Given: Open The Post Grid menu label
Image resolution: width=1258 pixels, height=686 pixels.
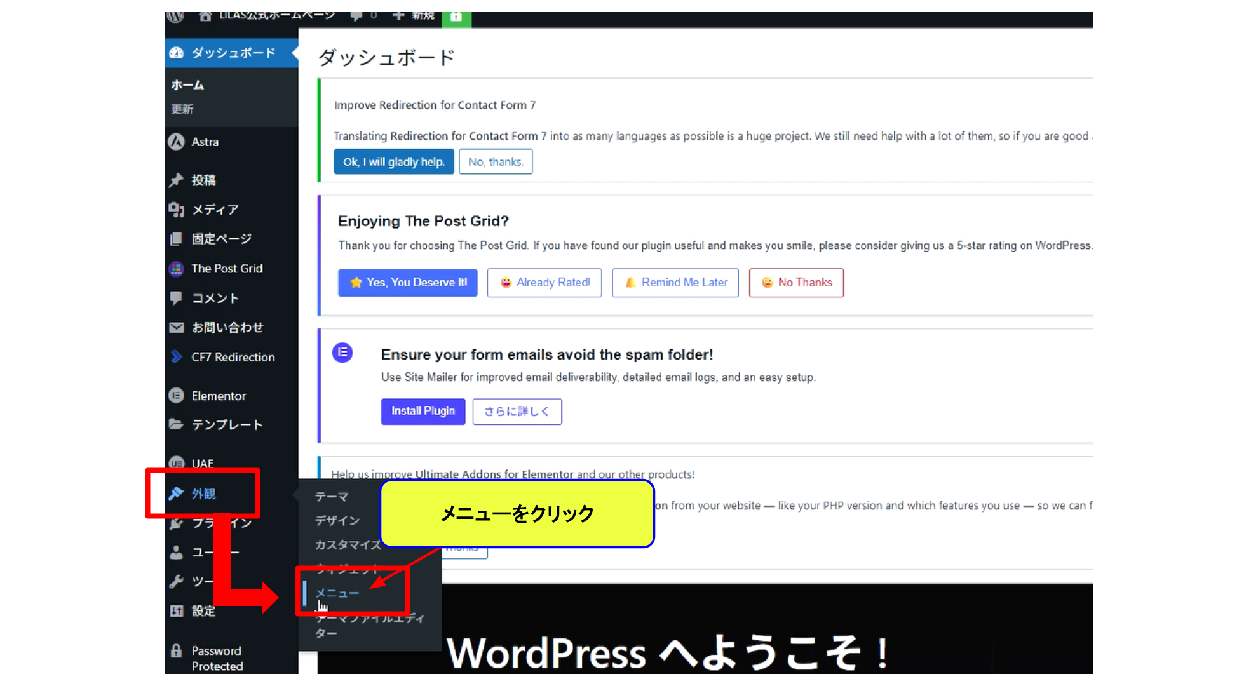Looking at the screenshot, I should [227, 269].
